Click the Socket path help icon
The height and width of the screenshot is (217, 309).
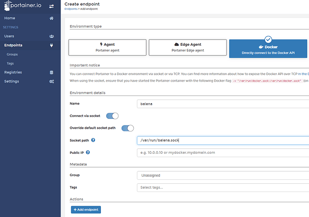93,140
